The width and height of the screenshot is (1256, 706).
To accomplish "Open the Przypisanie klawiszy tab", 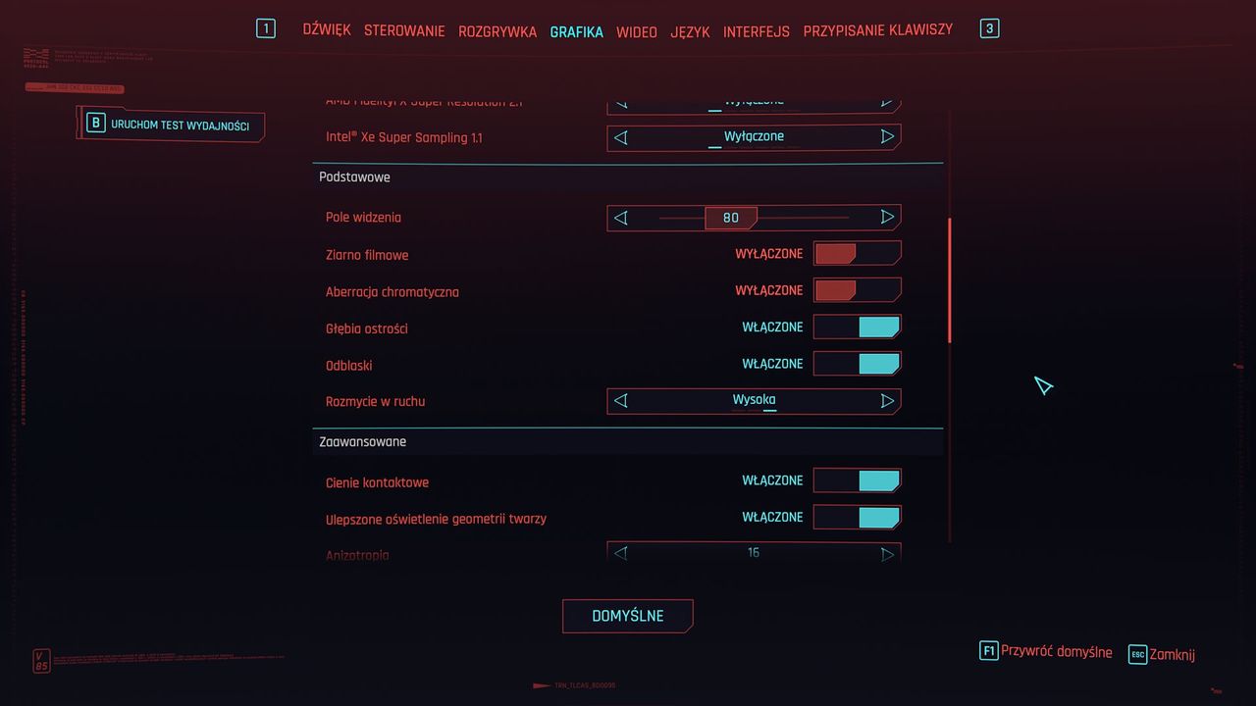I will 878,30.
